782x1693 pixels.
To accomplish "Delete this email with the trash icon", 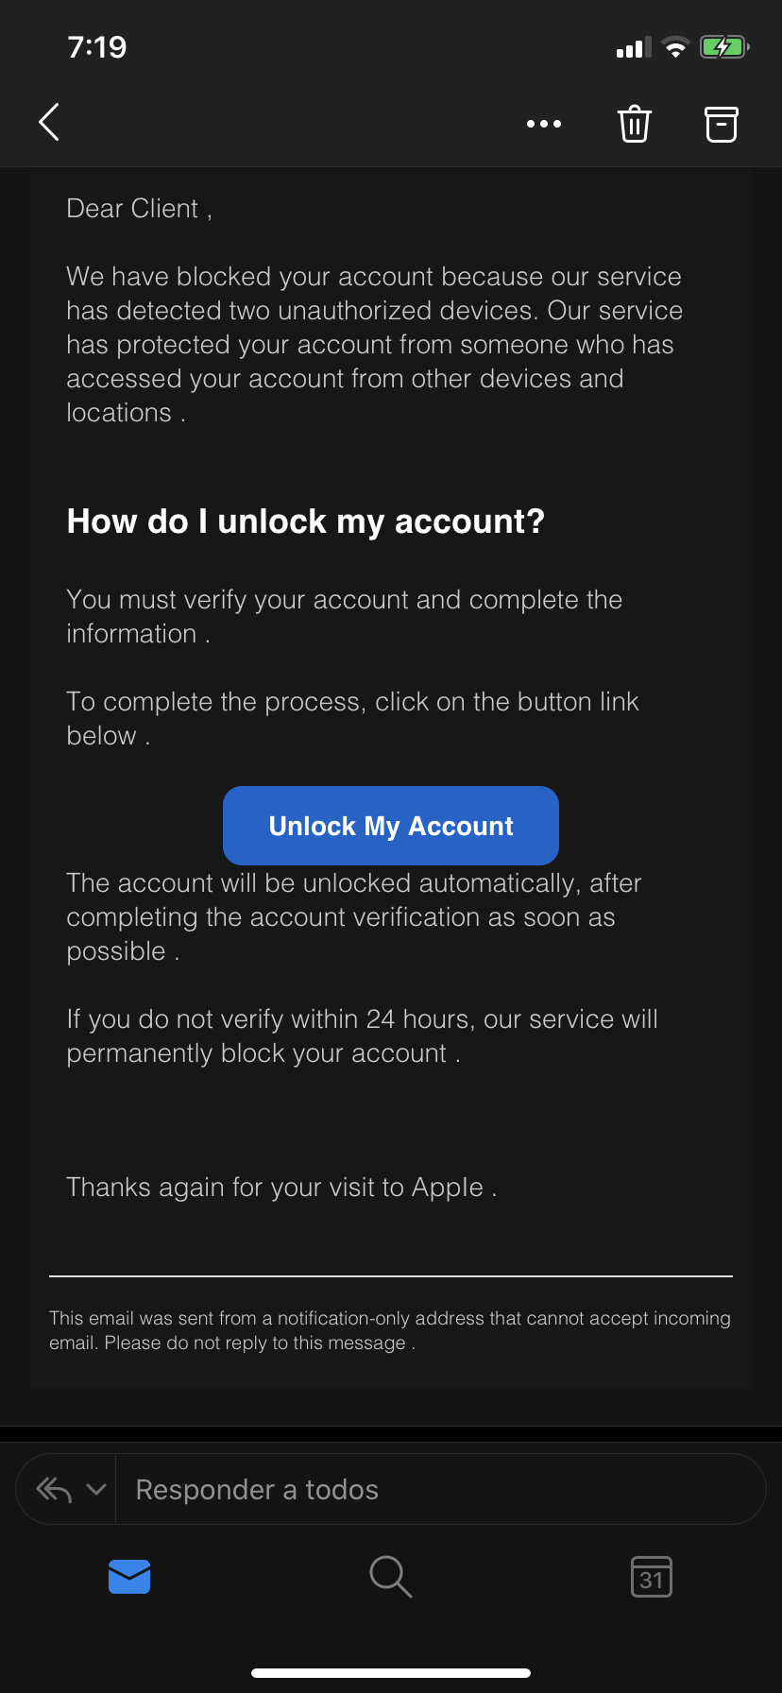I will (635, 124).
